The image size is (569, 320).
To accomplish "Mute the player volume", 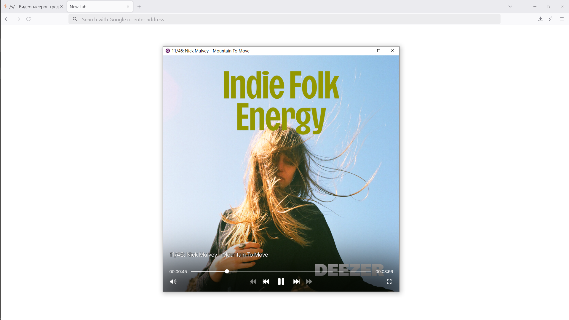I will click(x=173, y=281).
